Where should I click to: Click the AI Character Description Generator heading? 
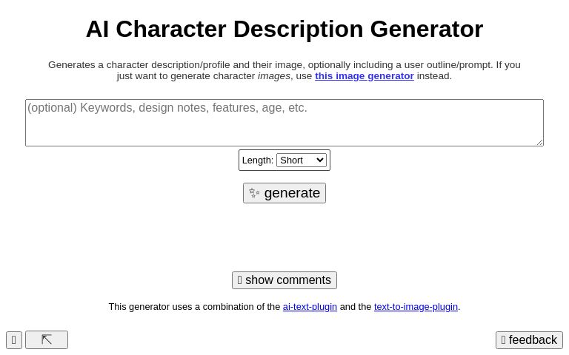tap(284, 30)
